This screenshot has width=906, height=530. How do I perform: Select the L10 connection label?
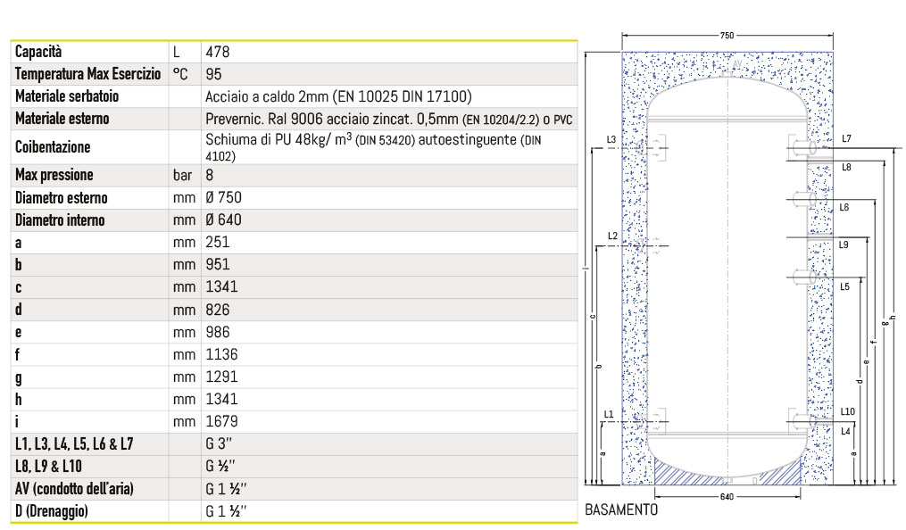click(847, 411)
